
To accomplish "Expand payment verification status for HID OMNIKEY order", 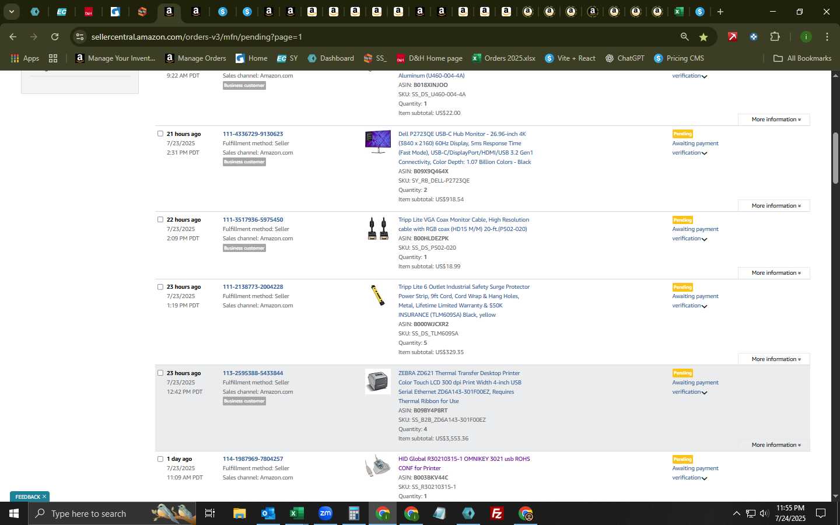I will pyautogui.click(x=704, y=478).
